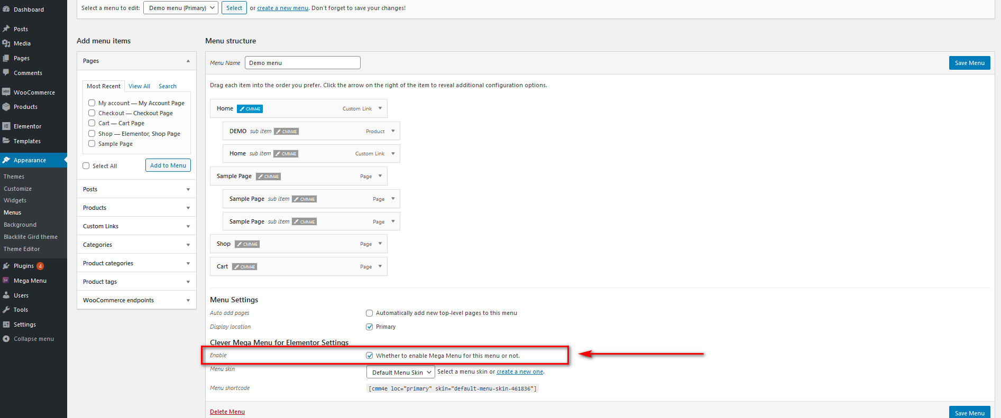The height and width of the screenshot is (418, 1001).
Task: Expand the Product categories accordion panel
Action: coord(136,263)
